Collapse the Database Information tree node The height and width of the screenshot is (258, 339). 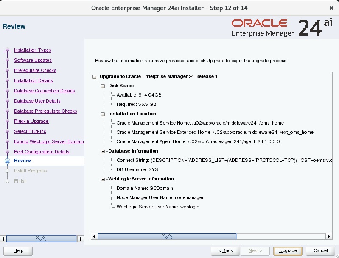coord(103,151)
